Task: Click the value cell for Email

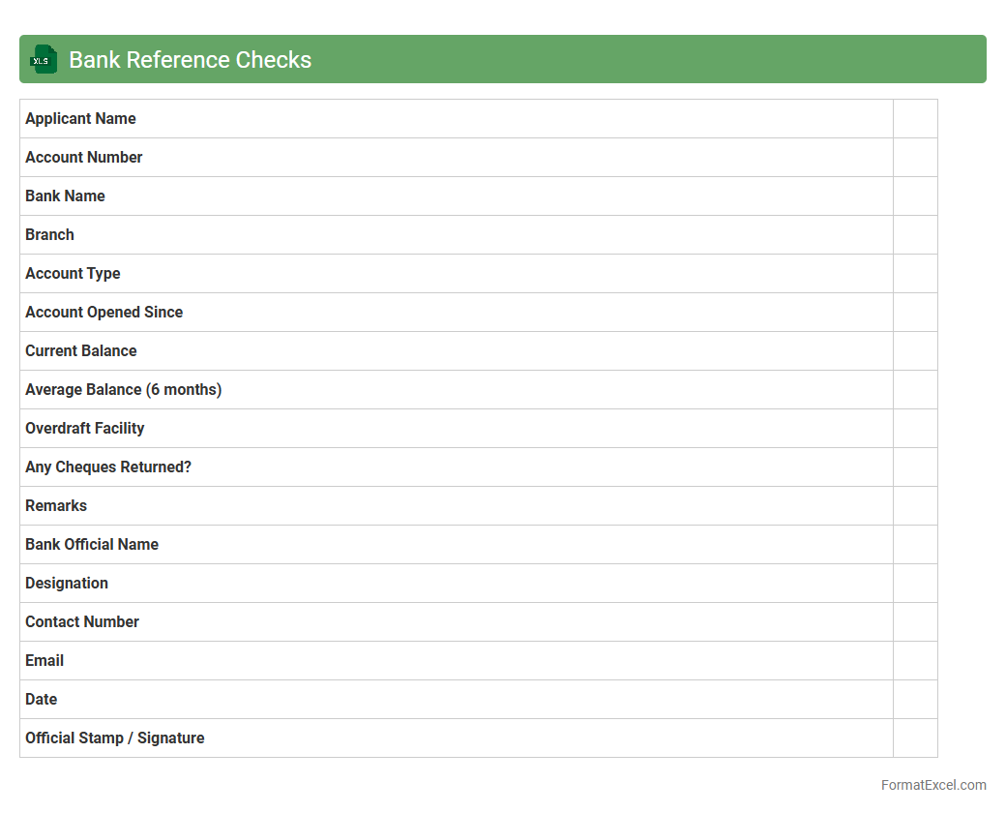Action: [915, 660]
